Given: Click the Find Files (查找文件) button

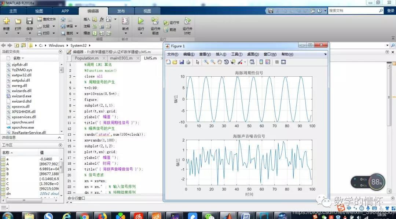Looking at the screenshot, I should (47, 19).
